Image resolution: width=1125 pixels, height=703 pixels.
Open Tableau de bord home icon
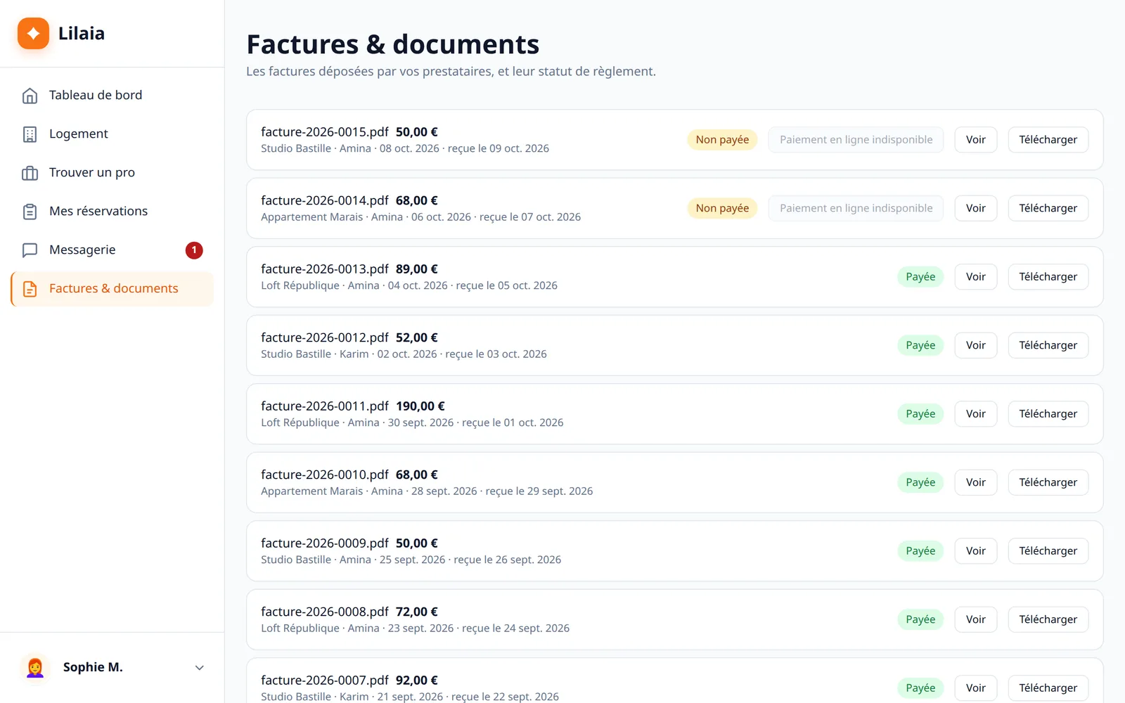point(30,96)
